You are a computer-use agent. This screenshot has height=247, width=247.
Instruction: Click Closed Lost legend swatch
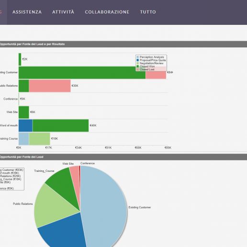(138, 69)
